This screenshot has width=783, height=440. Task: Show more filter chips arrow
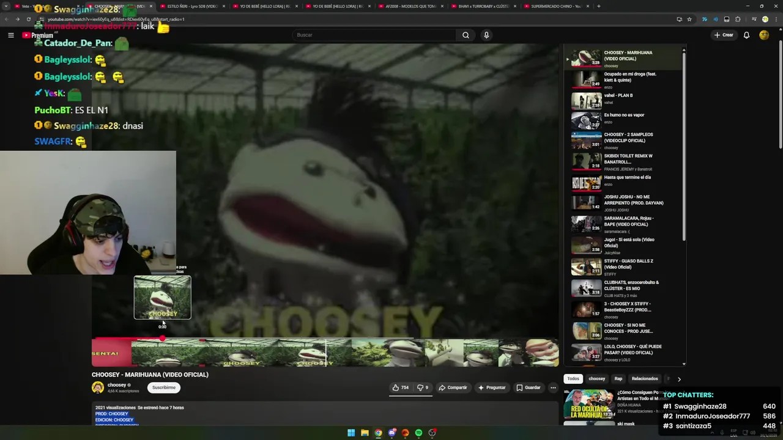click(x=679, y=379)
